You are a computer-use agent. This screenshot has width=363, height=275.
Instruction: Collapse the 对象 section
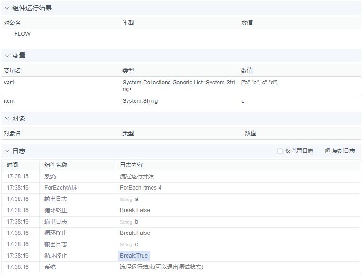click(7, 118)
